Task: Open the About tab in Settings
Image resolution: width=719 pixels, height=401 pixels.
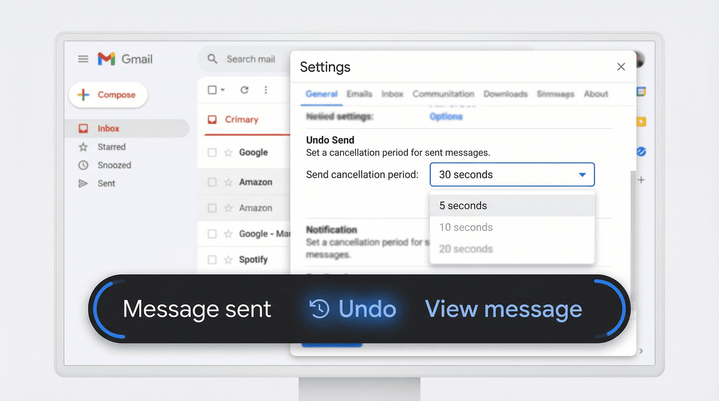Action: pos(595,94)
